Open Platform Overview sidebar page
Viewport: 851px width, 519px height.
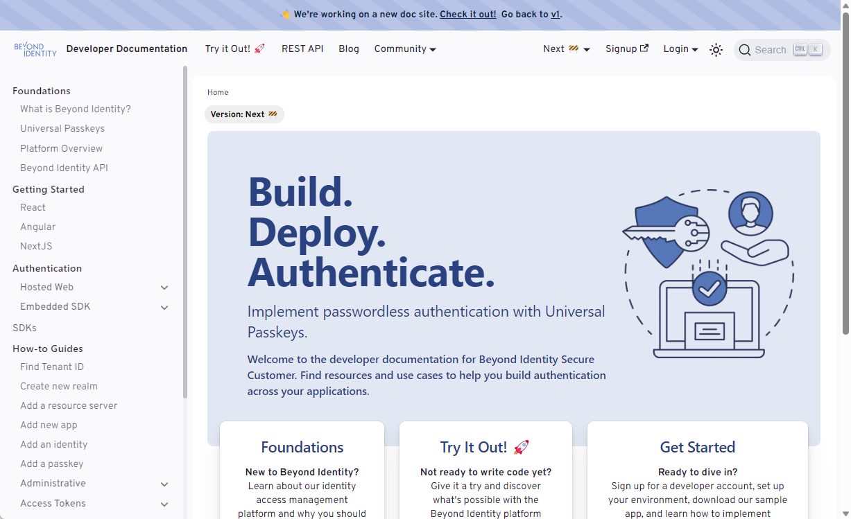tap(61, 148)
